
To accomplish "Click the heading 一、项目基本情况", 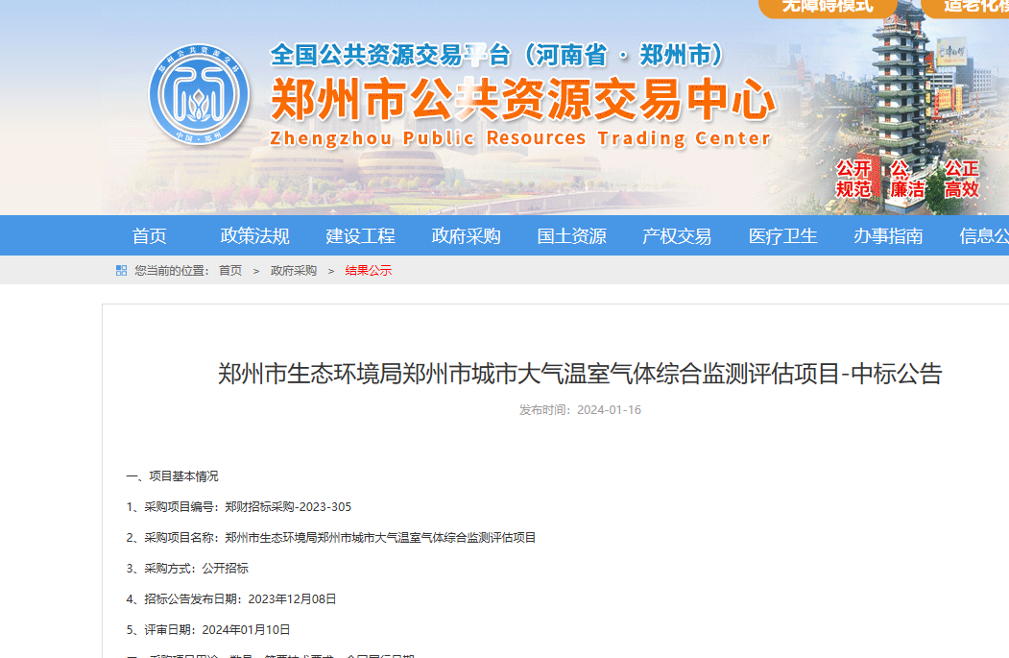I will point(173,476).
